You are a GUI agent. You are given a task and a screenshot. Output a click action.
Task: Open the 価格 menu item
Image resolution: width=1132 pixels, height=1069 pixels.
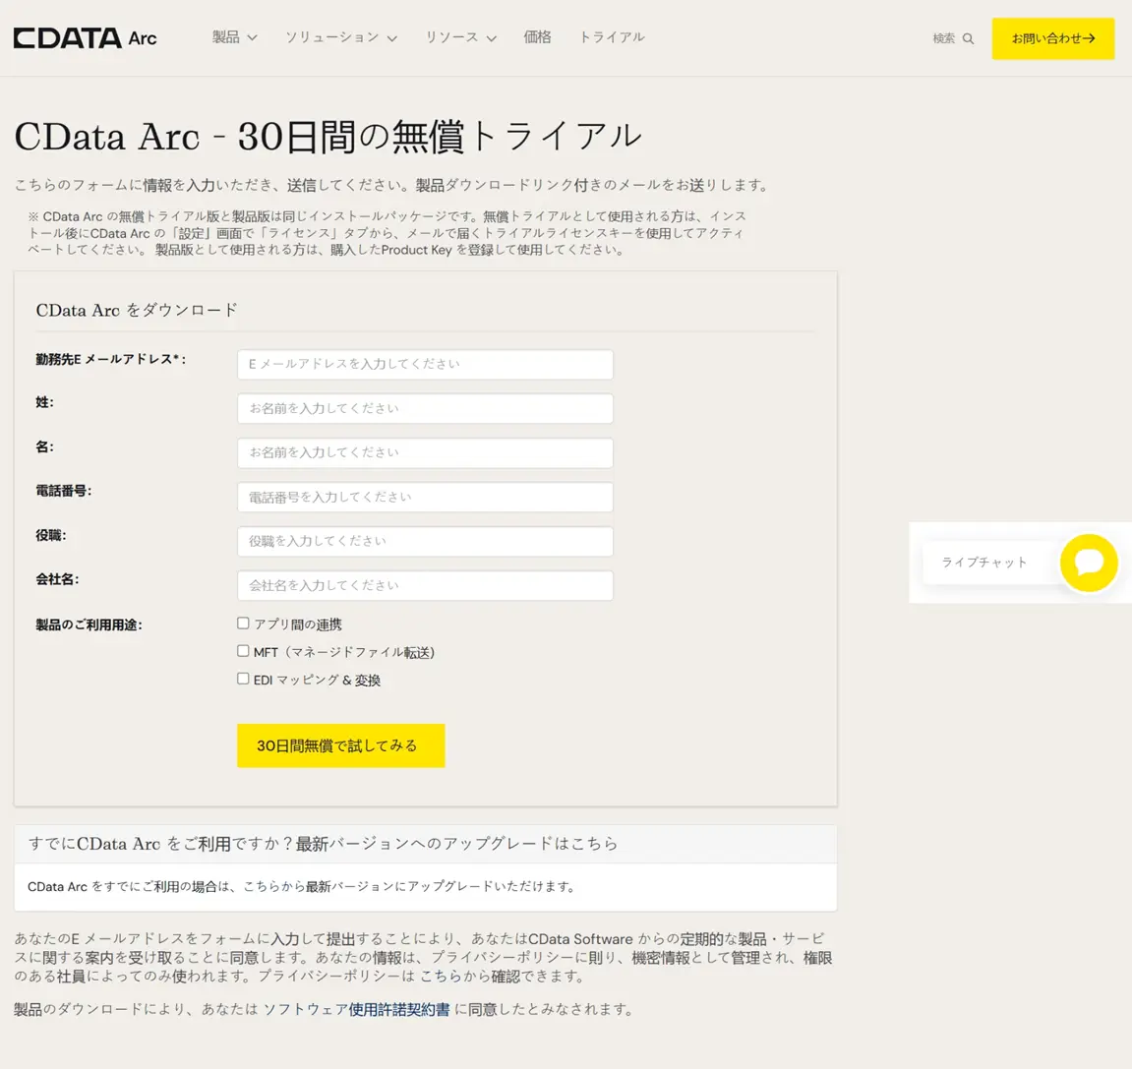tap(537, 36)
